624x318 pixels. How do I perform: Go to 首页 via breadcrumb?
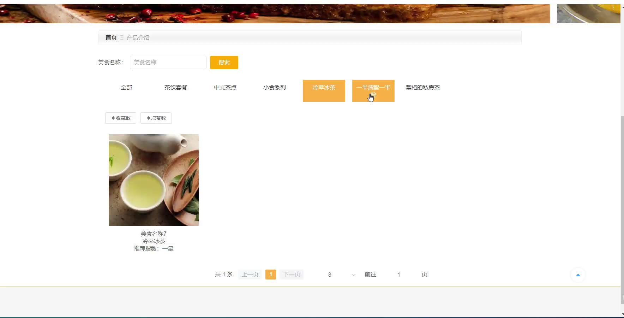click(111, 37)
